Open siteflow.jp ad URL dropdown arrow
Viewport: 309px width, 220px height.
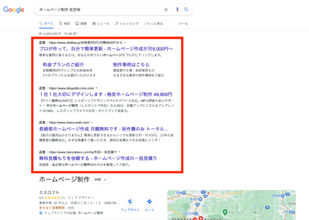tap(125, 42)
